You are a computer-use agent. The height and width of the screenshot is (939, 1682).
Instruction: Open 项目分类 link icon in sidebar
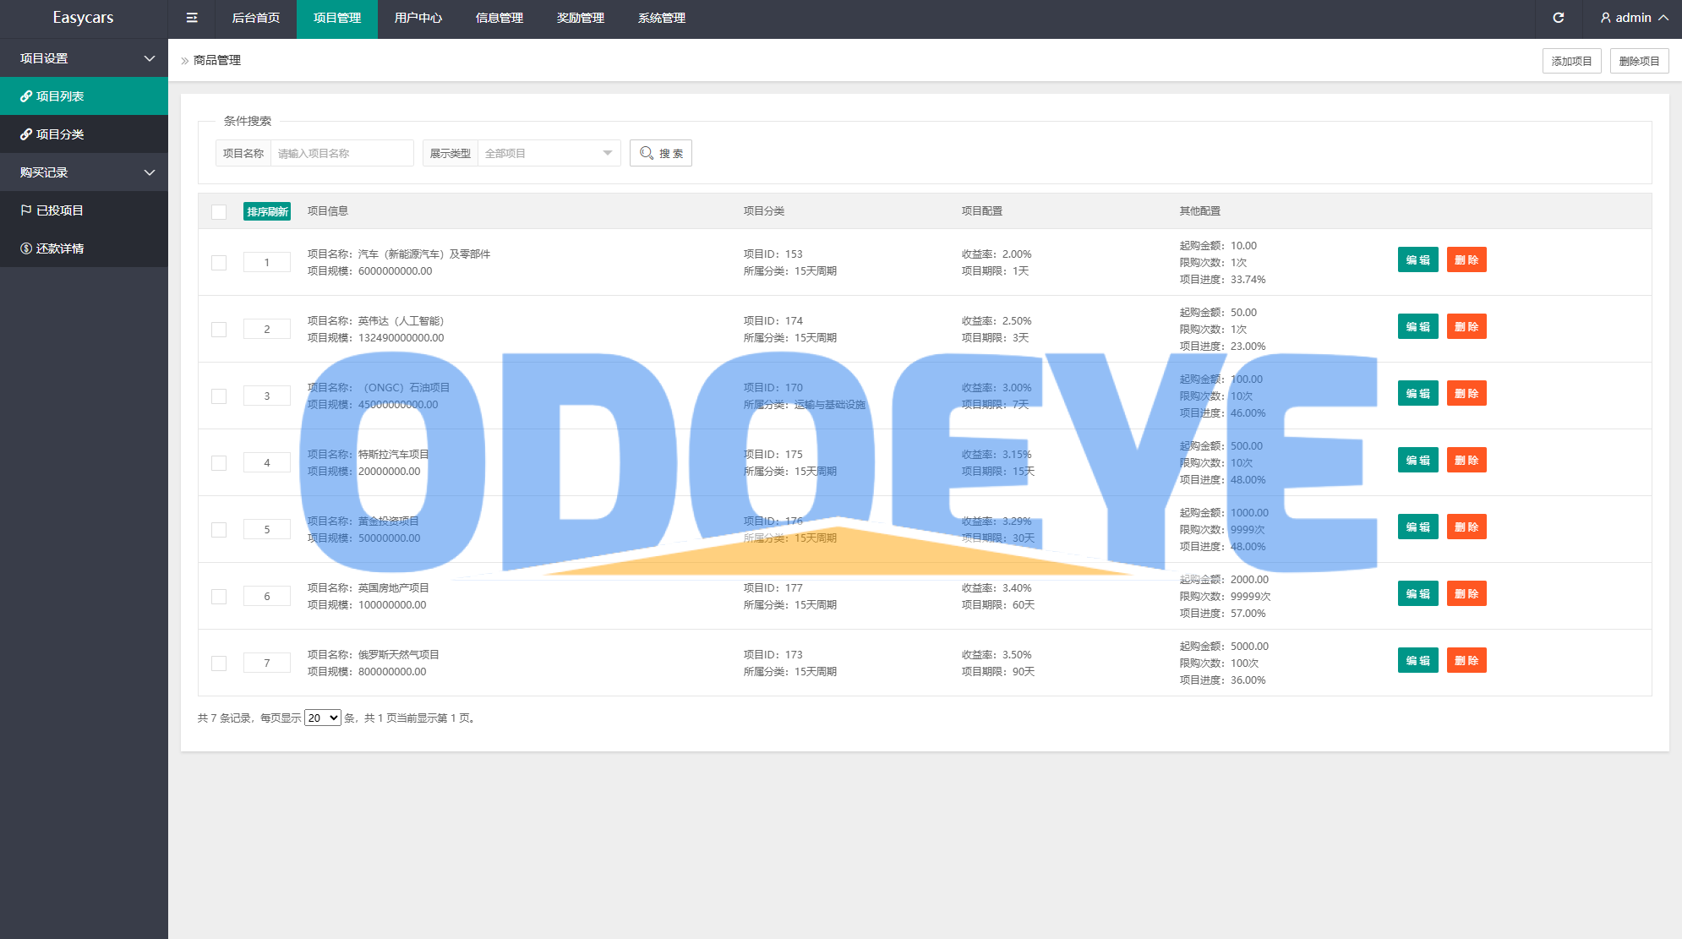click(26, 134)
